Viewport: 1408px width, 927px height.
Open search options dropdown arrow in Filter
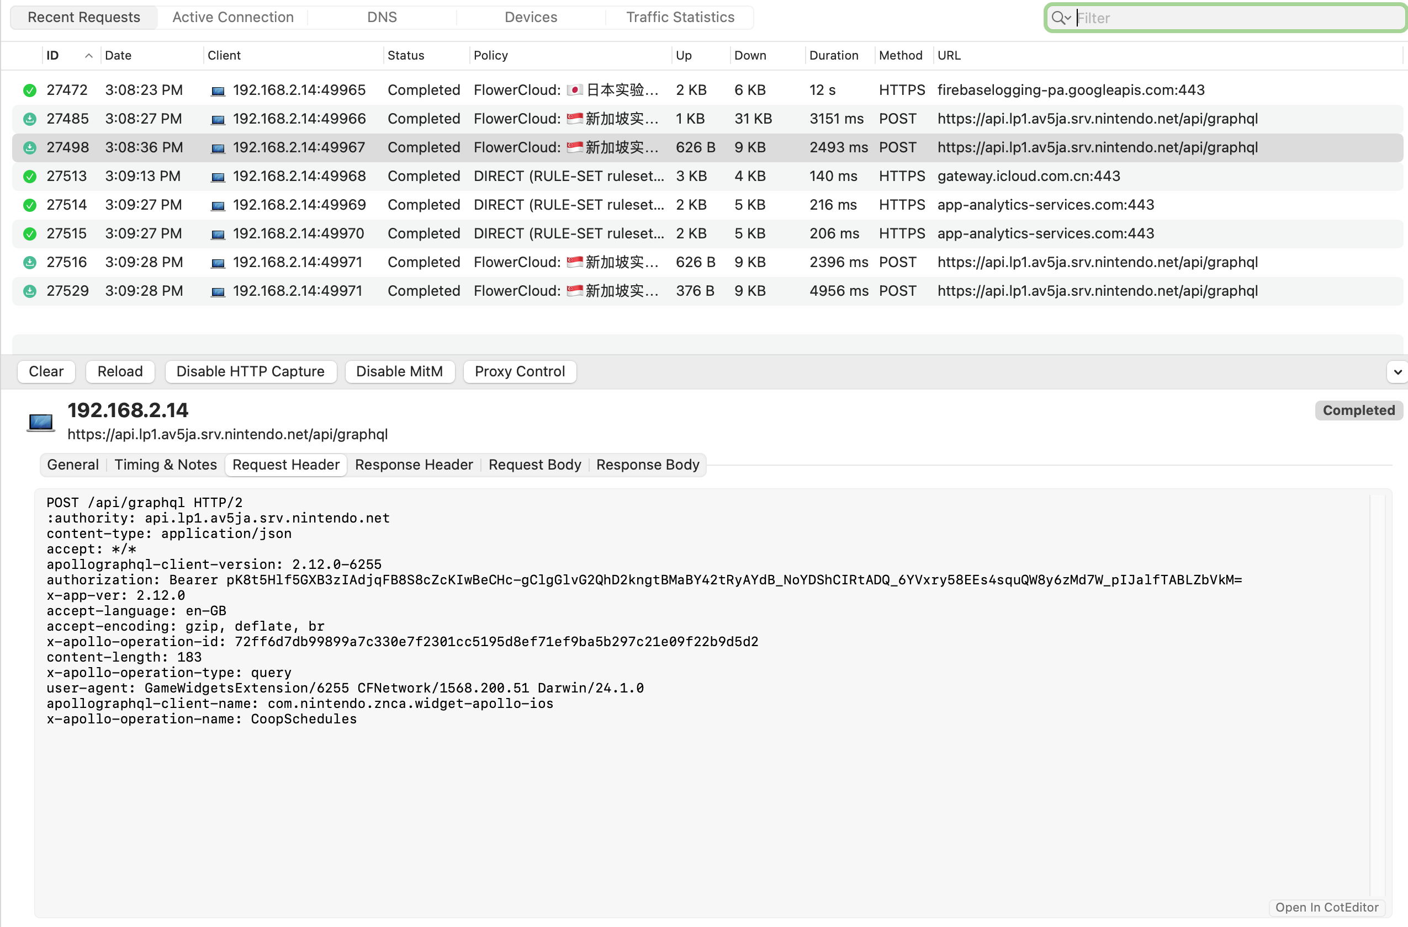(x=1068, y=18)
